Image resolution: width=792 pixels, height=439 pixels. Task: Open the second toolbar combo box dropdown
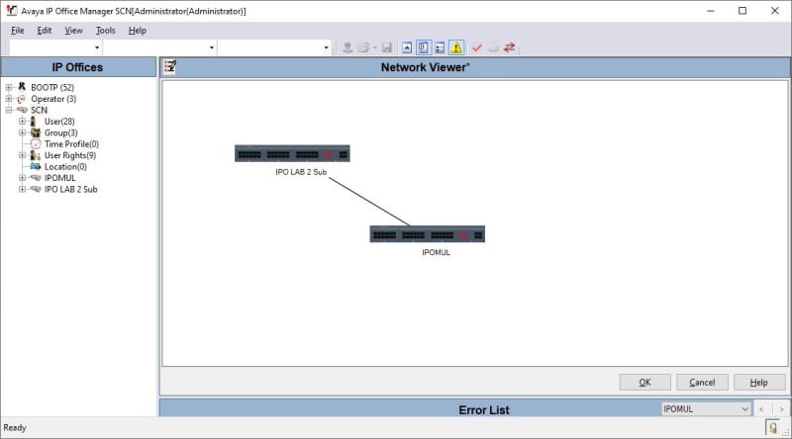point(212,47)
